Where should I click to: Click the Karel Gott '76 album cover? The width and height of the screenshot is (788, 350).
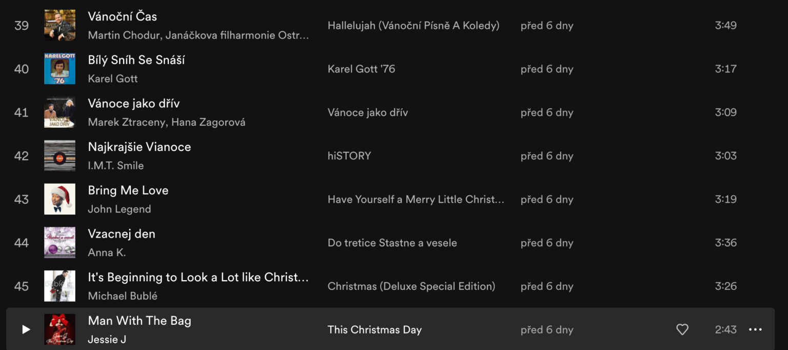tap(60, 68)
